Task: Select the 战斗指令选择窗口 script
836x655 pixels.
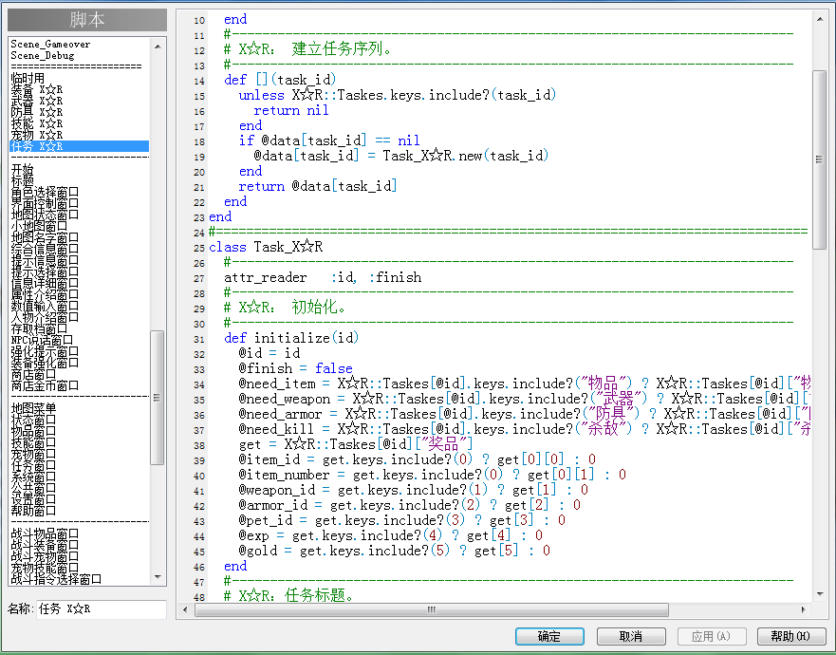Action: (56, 579)
